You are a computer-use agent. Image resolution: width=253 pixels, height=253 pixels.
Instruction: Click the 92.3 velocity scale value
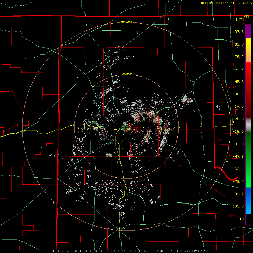[x=239, y=44]
